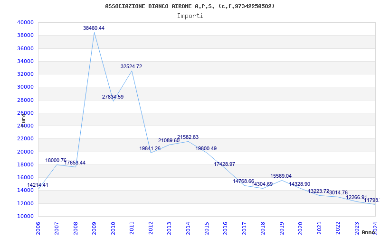Click the Associazione Bianco Airone chart title

click(x=190, y=6)
